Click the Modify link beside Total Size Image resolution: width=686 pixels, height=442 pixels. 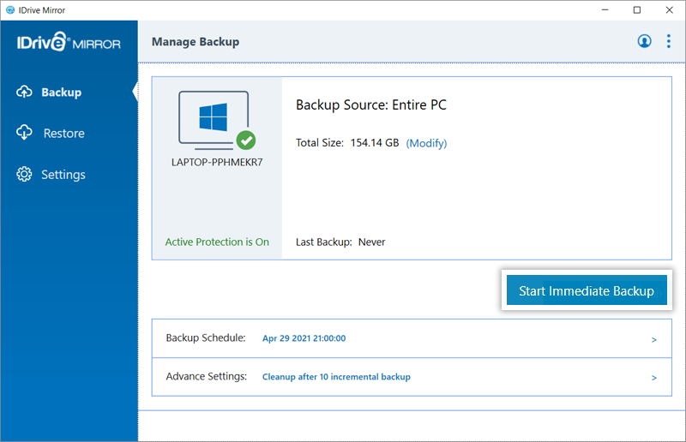pyautogui.click(x=426, y=143)
